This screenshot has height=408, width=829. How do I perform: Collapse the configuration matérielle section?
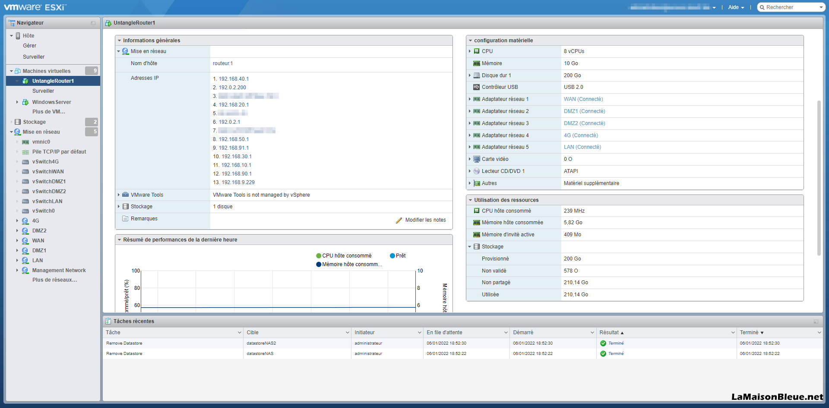tap(470, 41)
